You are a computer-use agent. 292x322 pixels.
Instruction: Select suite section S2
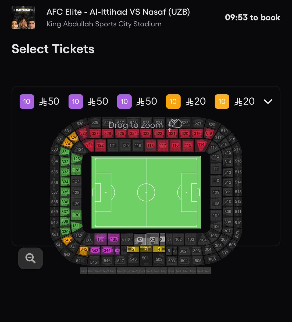pyautogui.click(x=140, y=240)
